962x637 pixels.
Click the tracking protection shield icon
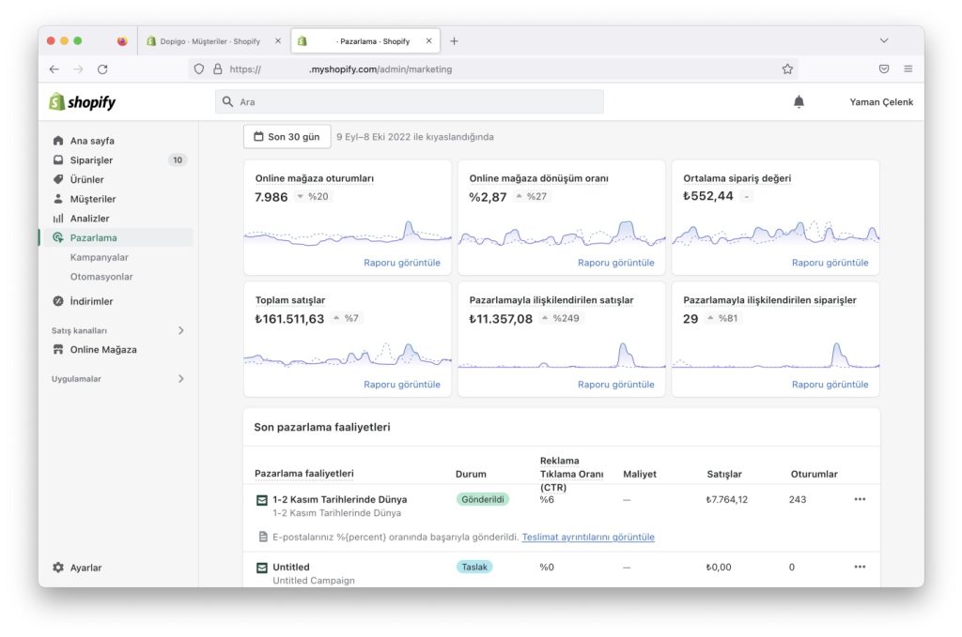click(199, 69)
